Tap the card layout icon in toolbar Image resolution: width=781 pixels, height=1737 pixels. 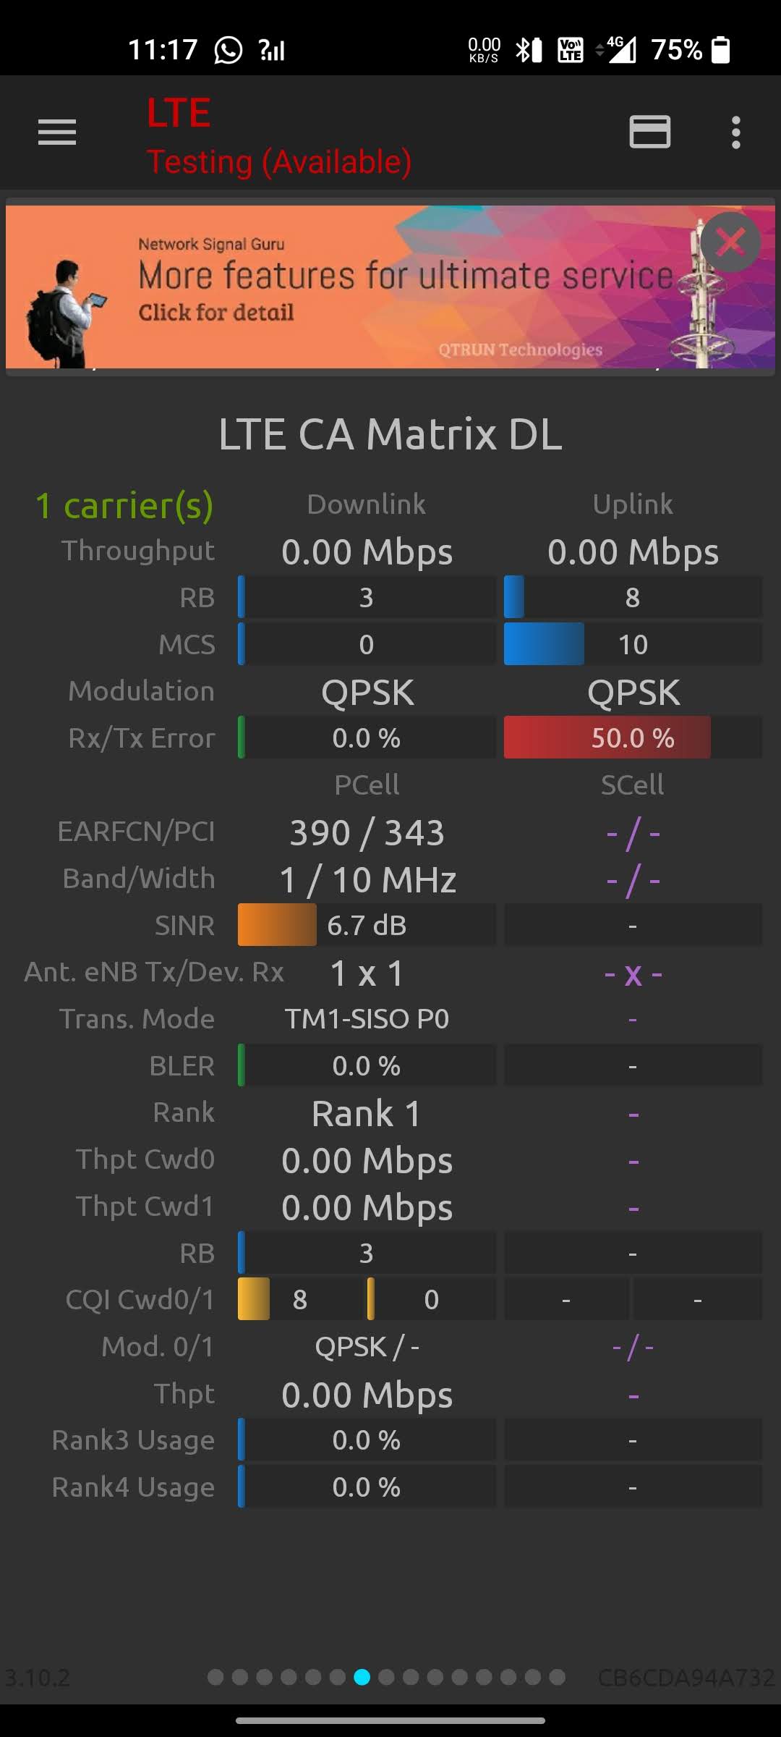click(649, 132)
